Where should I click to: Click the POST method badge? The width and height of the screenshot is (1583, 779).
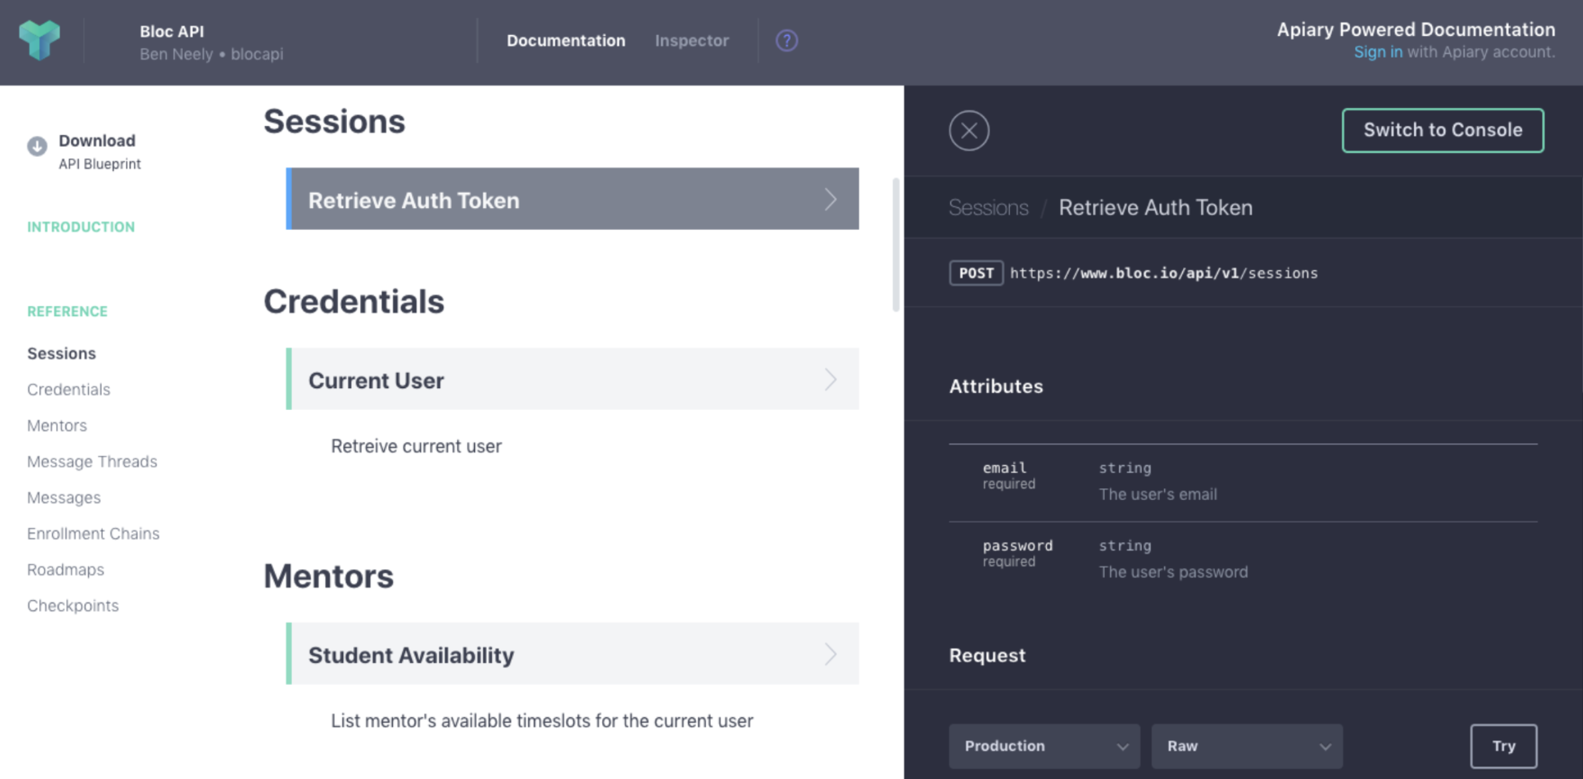(976, 273)
